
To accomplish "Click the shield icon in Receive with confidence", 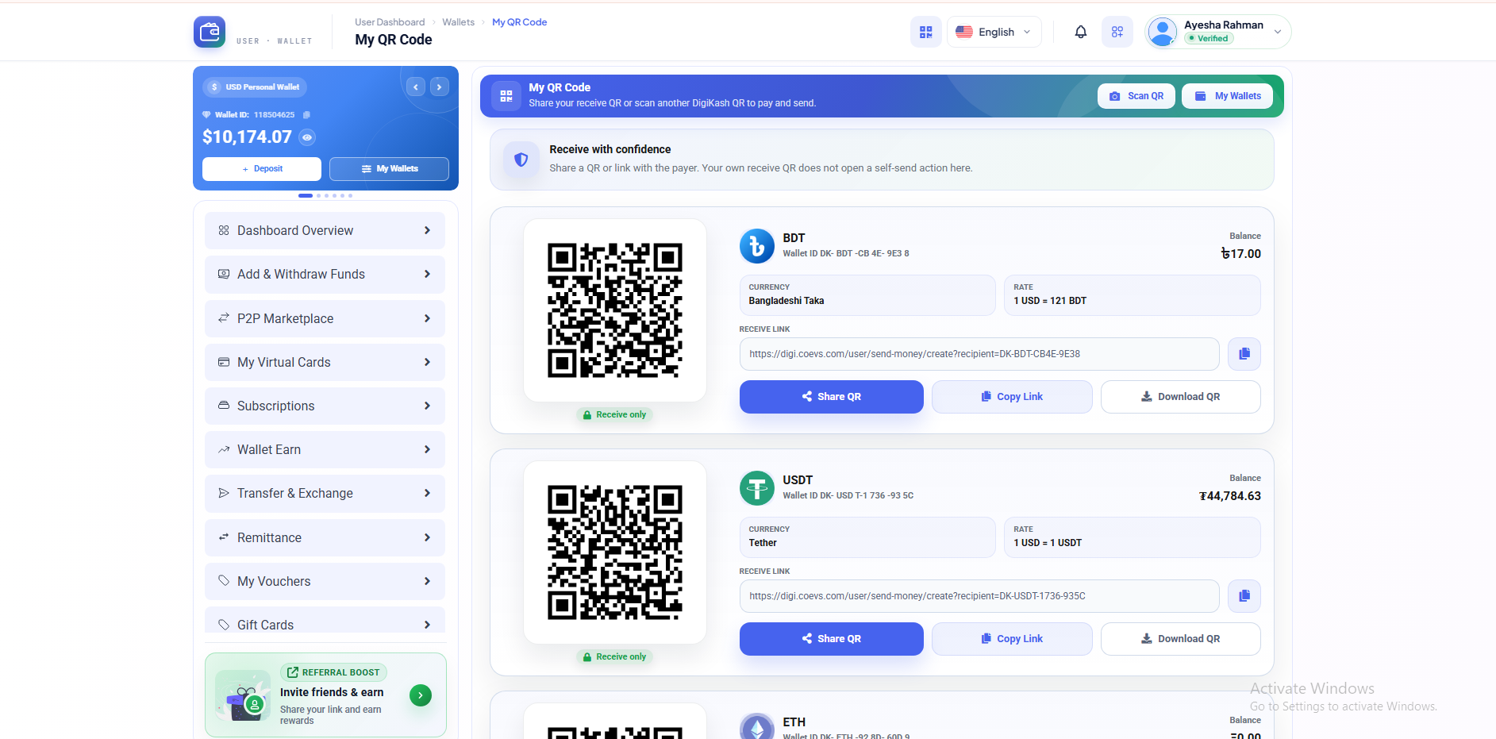I will [x=521, y=160].
